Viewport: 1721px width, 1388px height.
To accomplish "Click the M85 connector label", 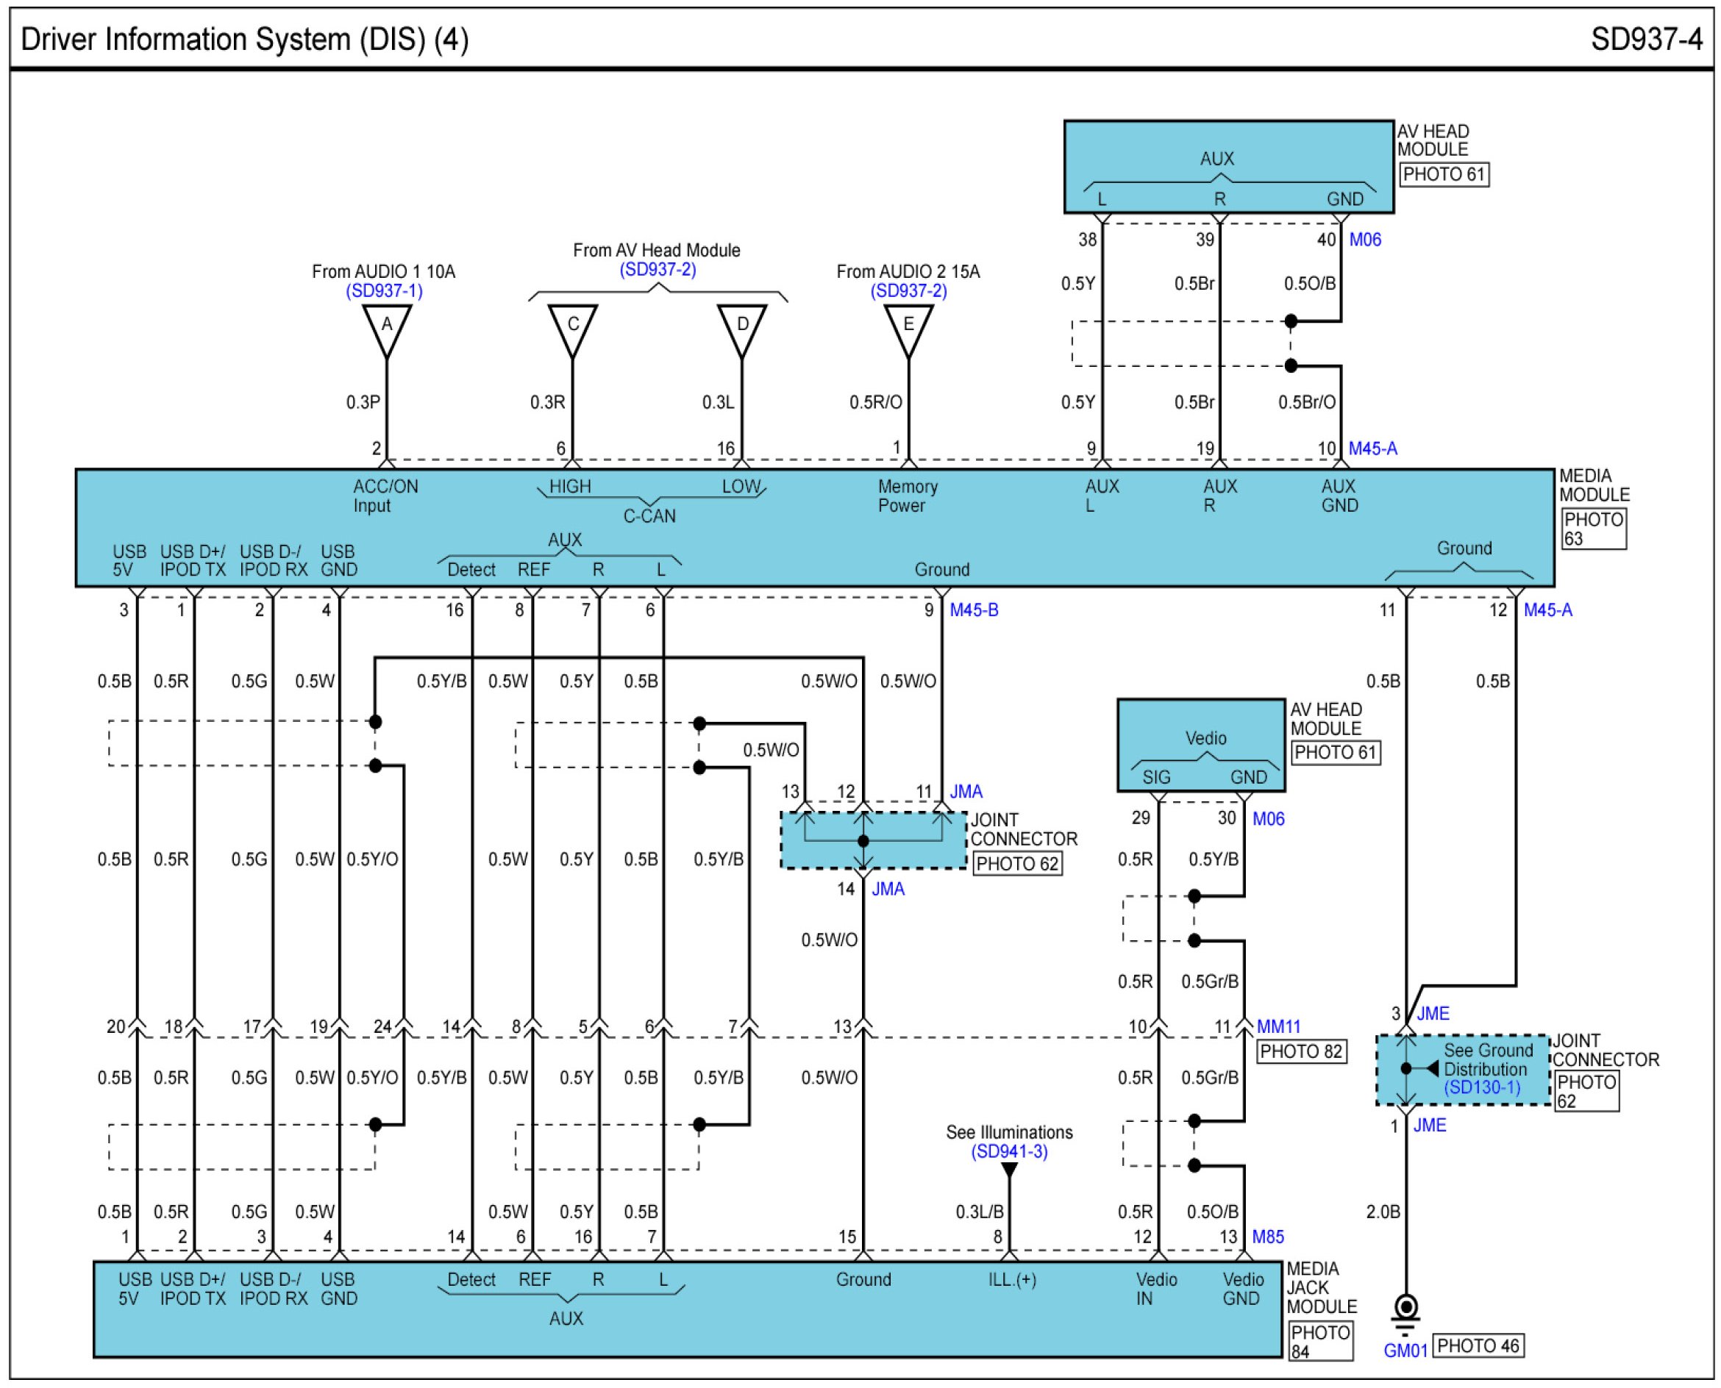I will [1267, 1237].
